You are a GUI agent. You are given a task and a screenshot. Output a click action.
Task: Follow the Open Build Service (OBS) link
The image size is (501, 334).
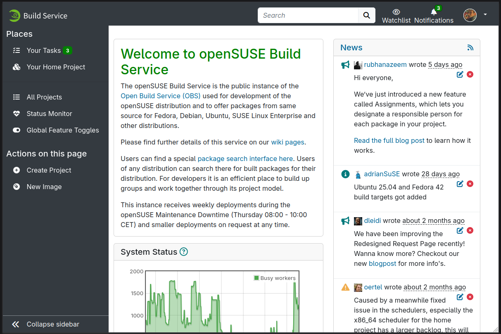(160, 96)
